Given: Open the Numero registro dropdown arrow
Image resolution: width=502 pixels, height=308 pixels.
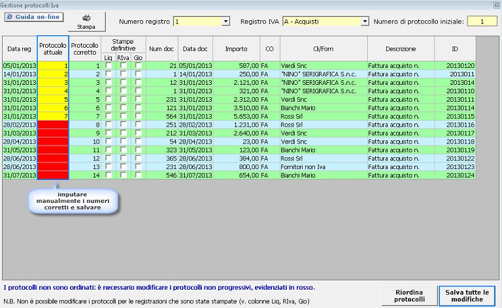Looking at the screenshot, I should [226, 22].
